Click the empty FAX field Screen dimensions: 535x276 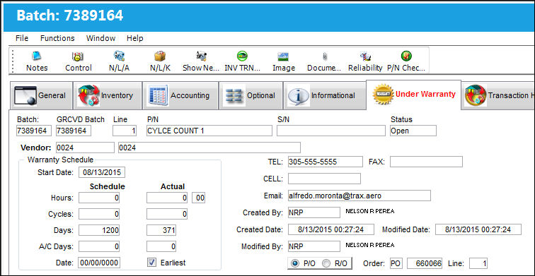[426, 162]
